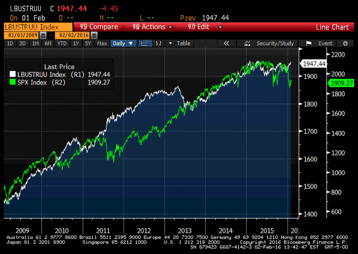Image resolution: width=358 pixels, height=254 pixels.
Task: Select the 3D time range
Action: pyautogui.click(x=22, y=44)
